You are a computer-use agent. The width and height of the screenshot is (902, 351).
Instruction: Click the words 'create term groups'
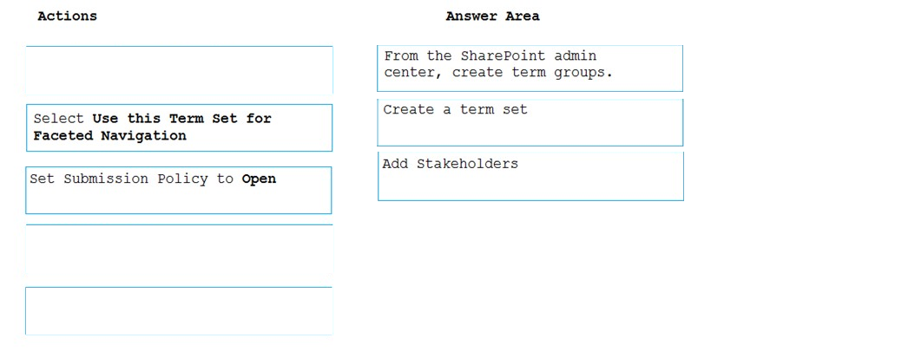click(532, 73)
